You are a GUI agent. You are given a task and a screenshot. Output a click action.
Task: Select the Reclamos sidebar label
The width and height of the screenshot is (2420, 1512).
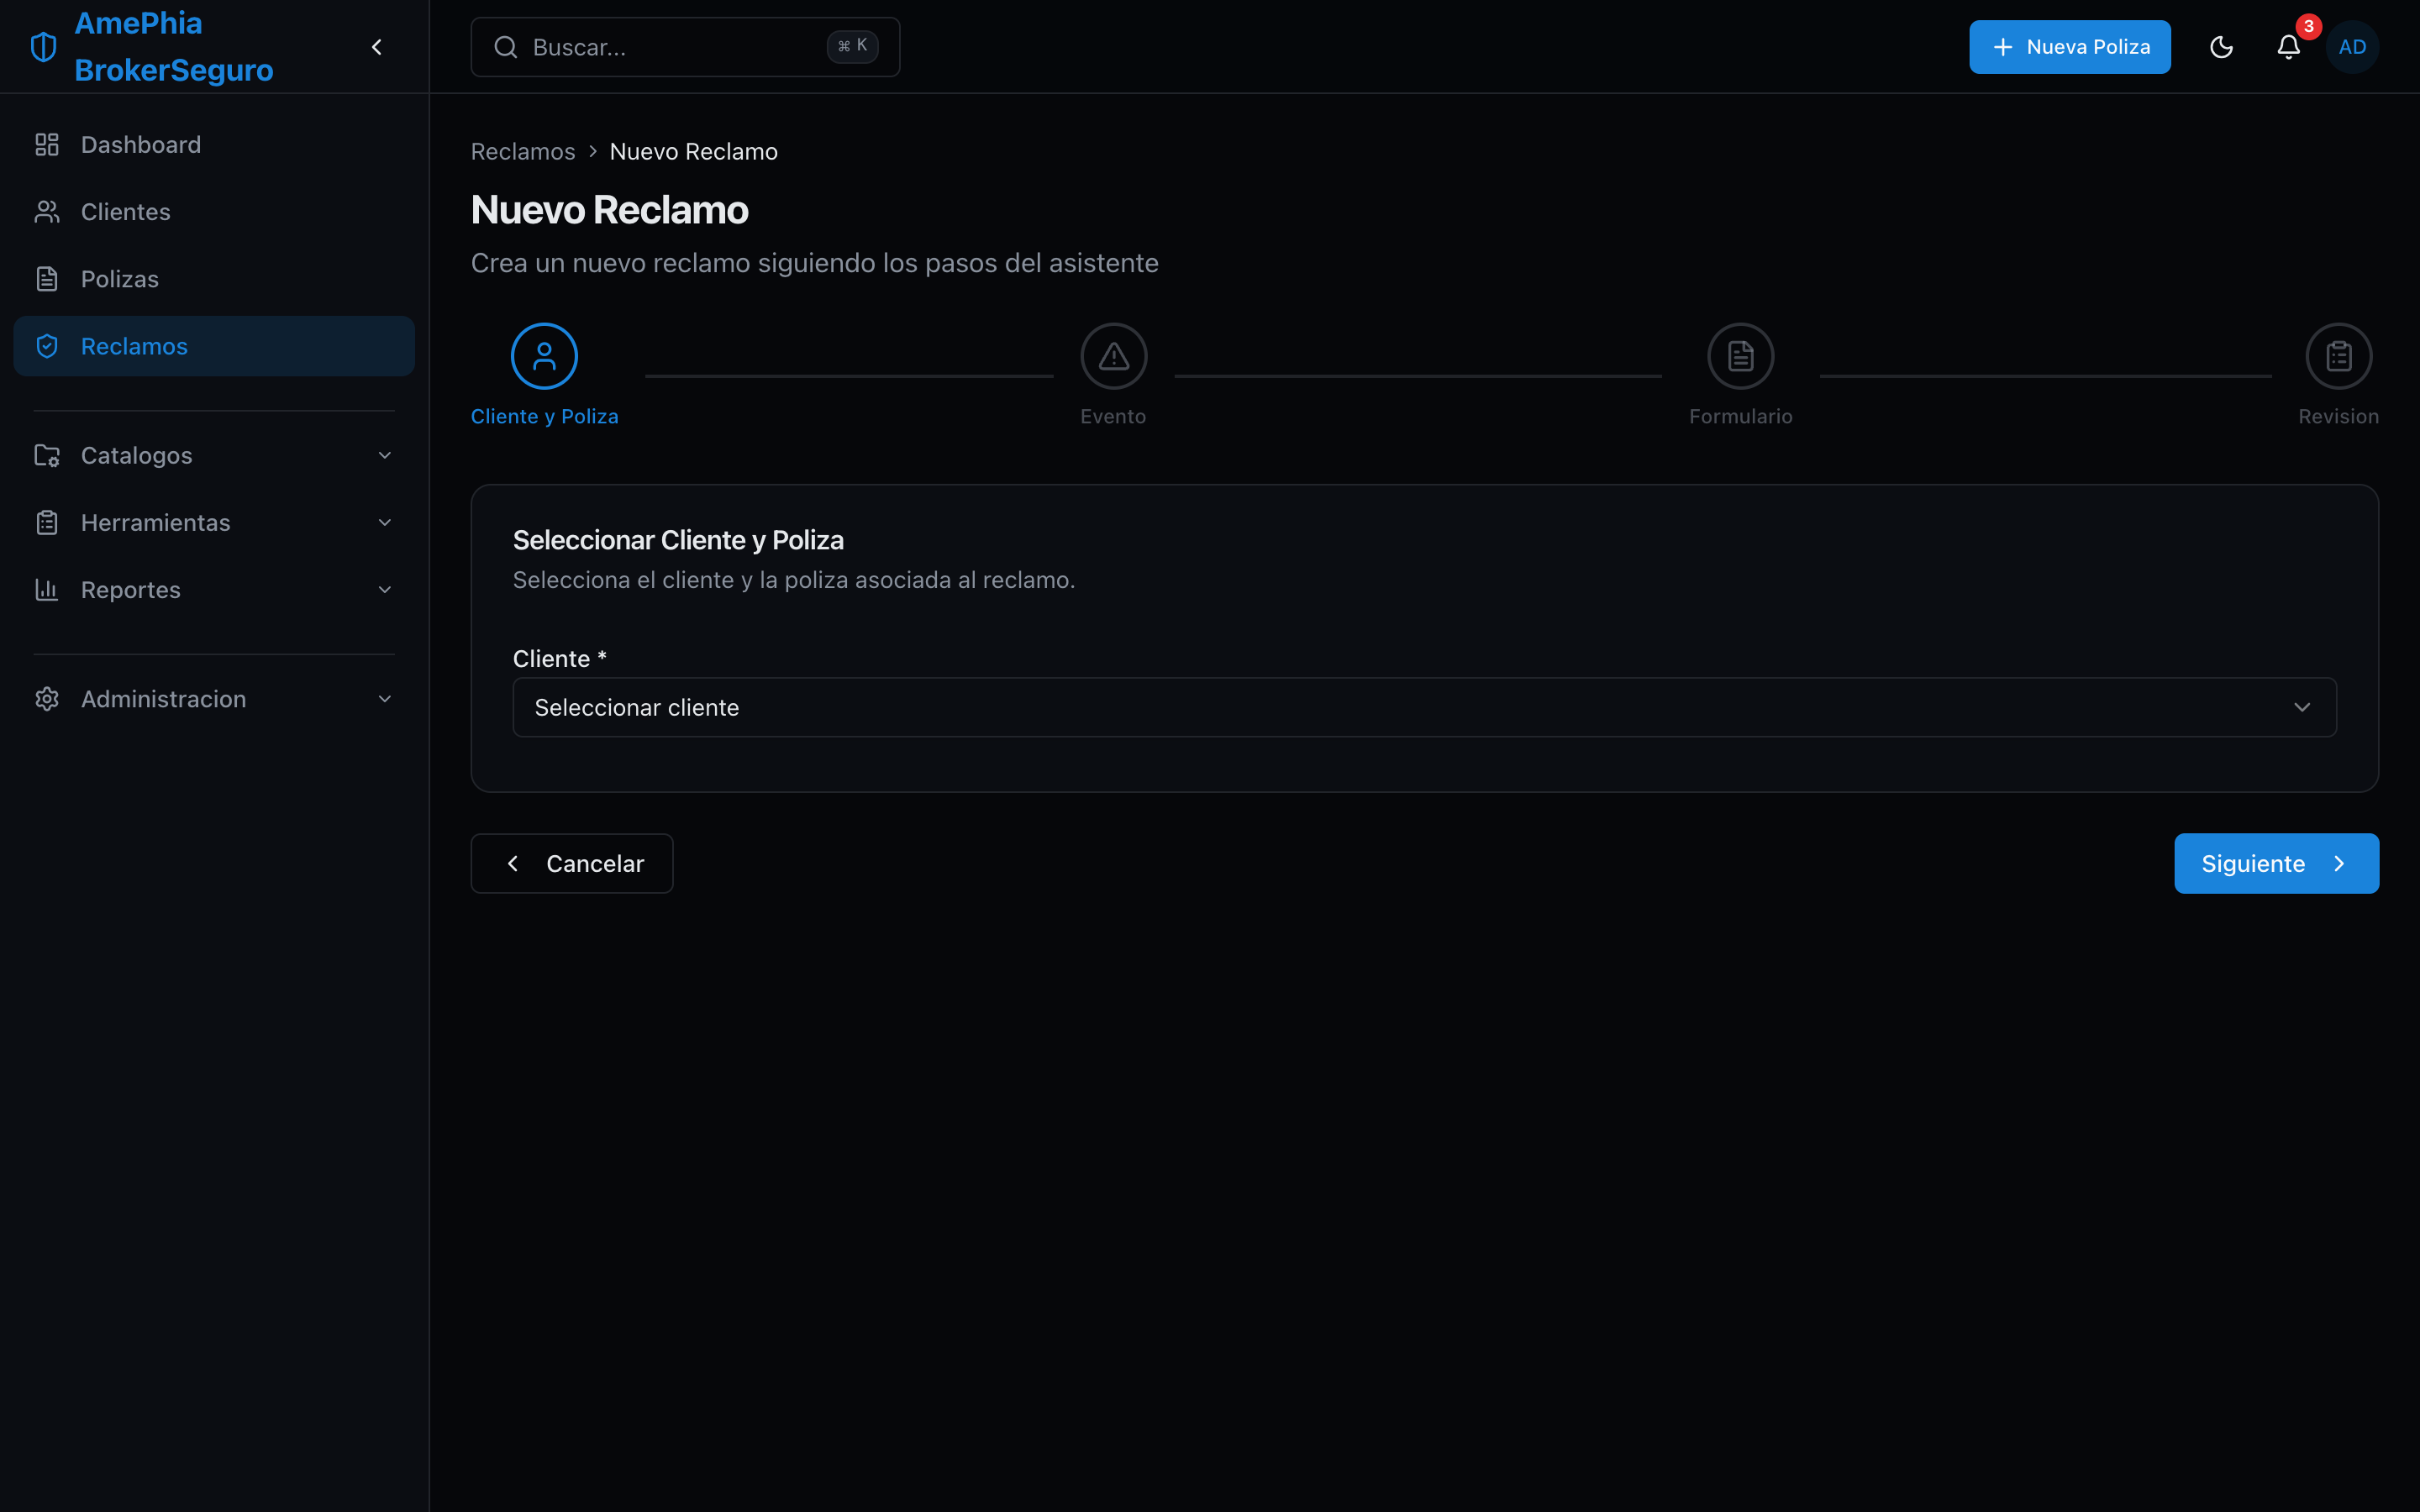[x=134, y=346]
